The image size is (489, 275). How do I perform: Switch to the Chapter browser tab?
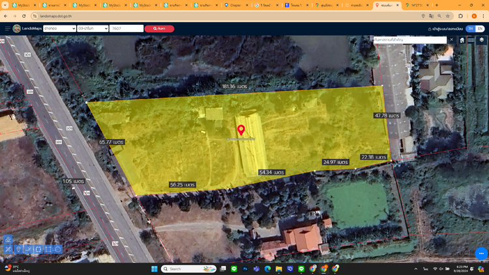click(x=235, y=5)
